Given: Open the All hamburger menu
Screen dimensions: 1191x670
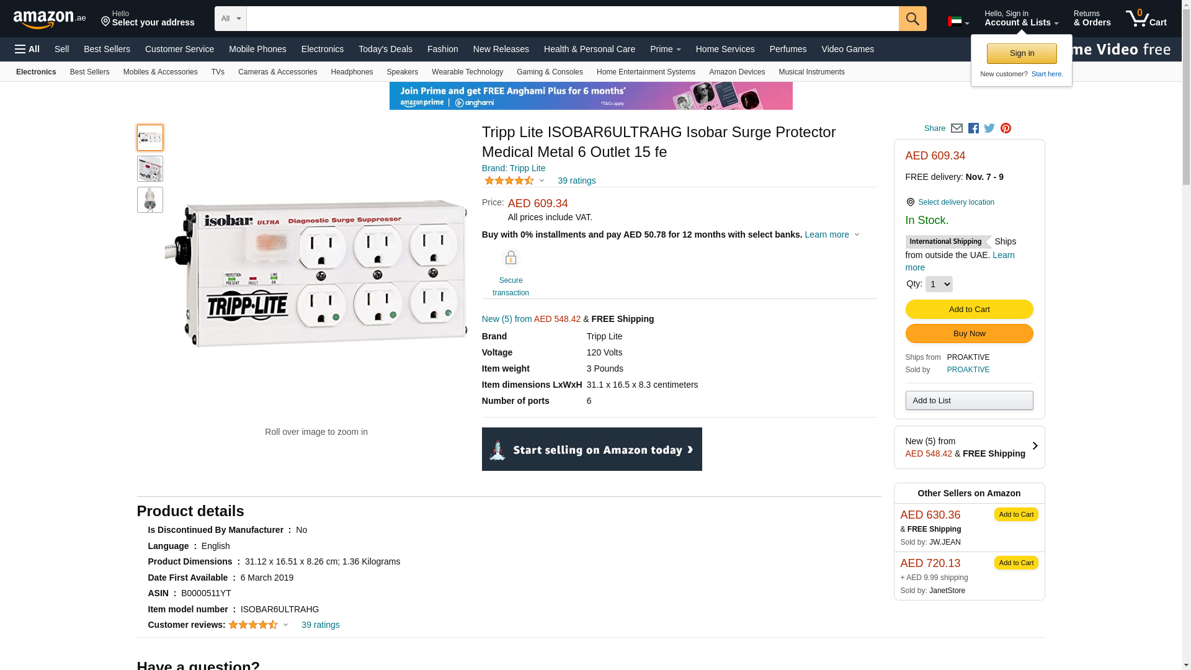Looking at the screenshot, I should [x=27, y=49].
